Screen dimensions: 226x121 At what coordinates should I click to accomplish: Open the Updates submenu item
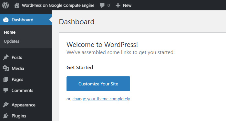[12, 41]
